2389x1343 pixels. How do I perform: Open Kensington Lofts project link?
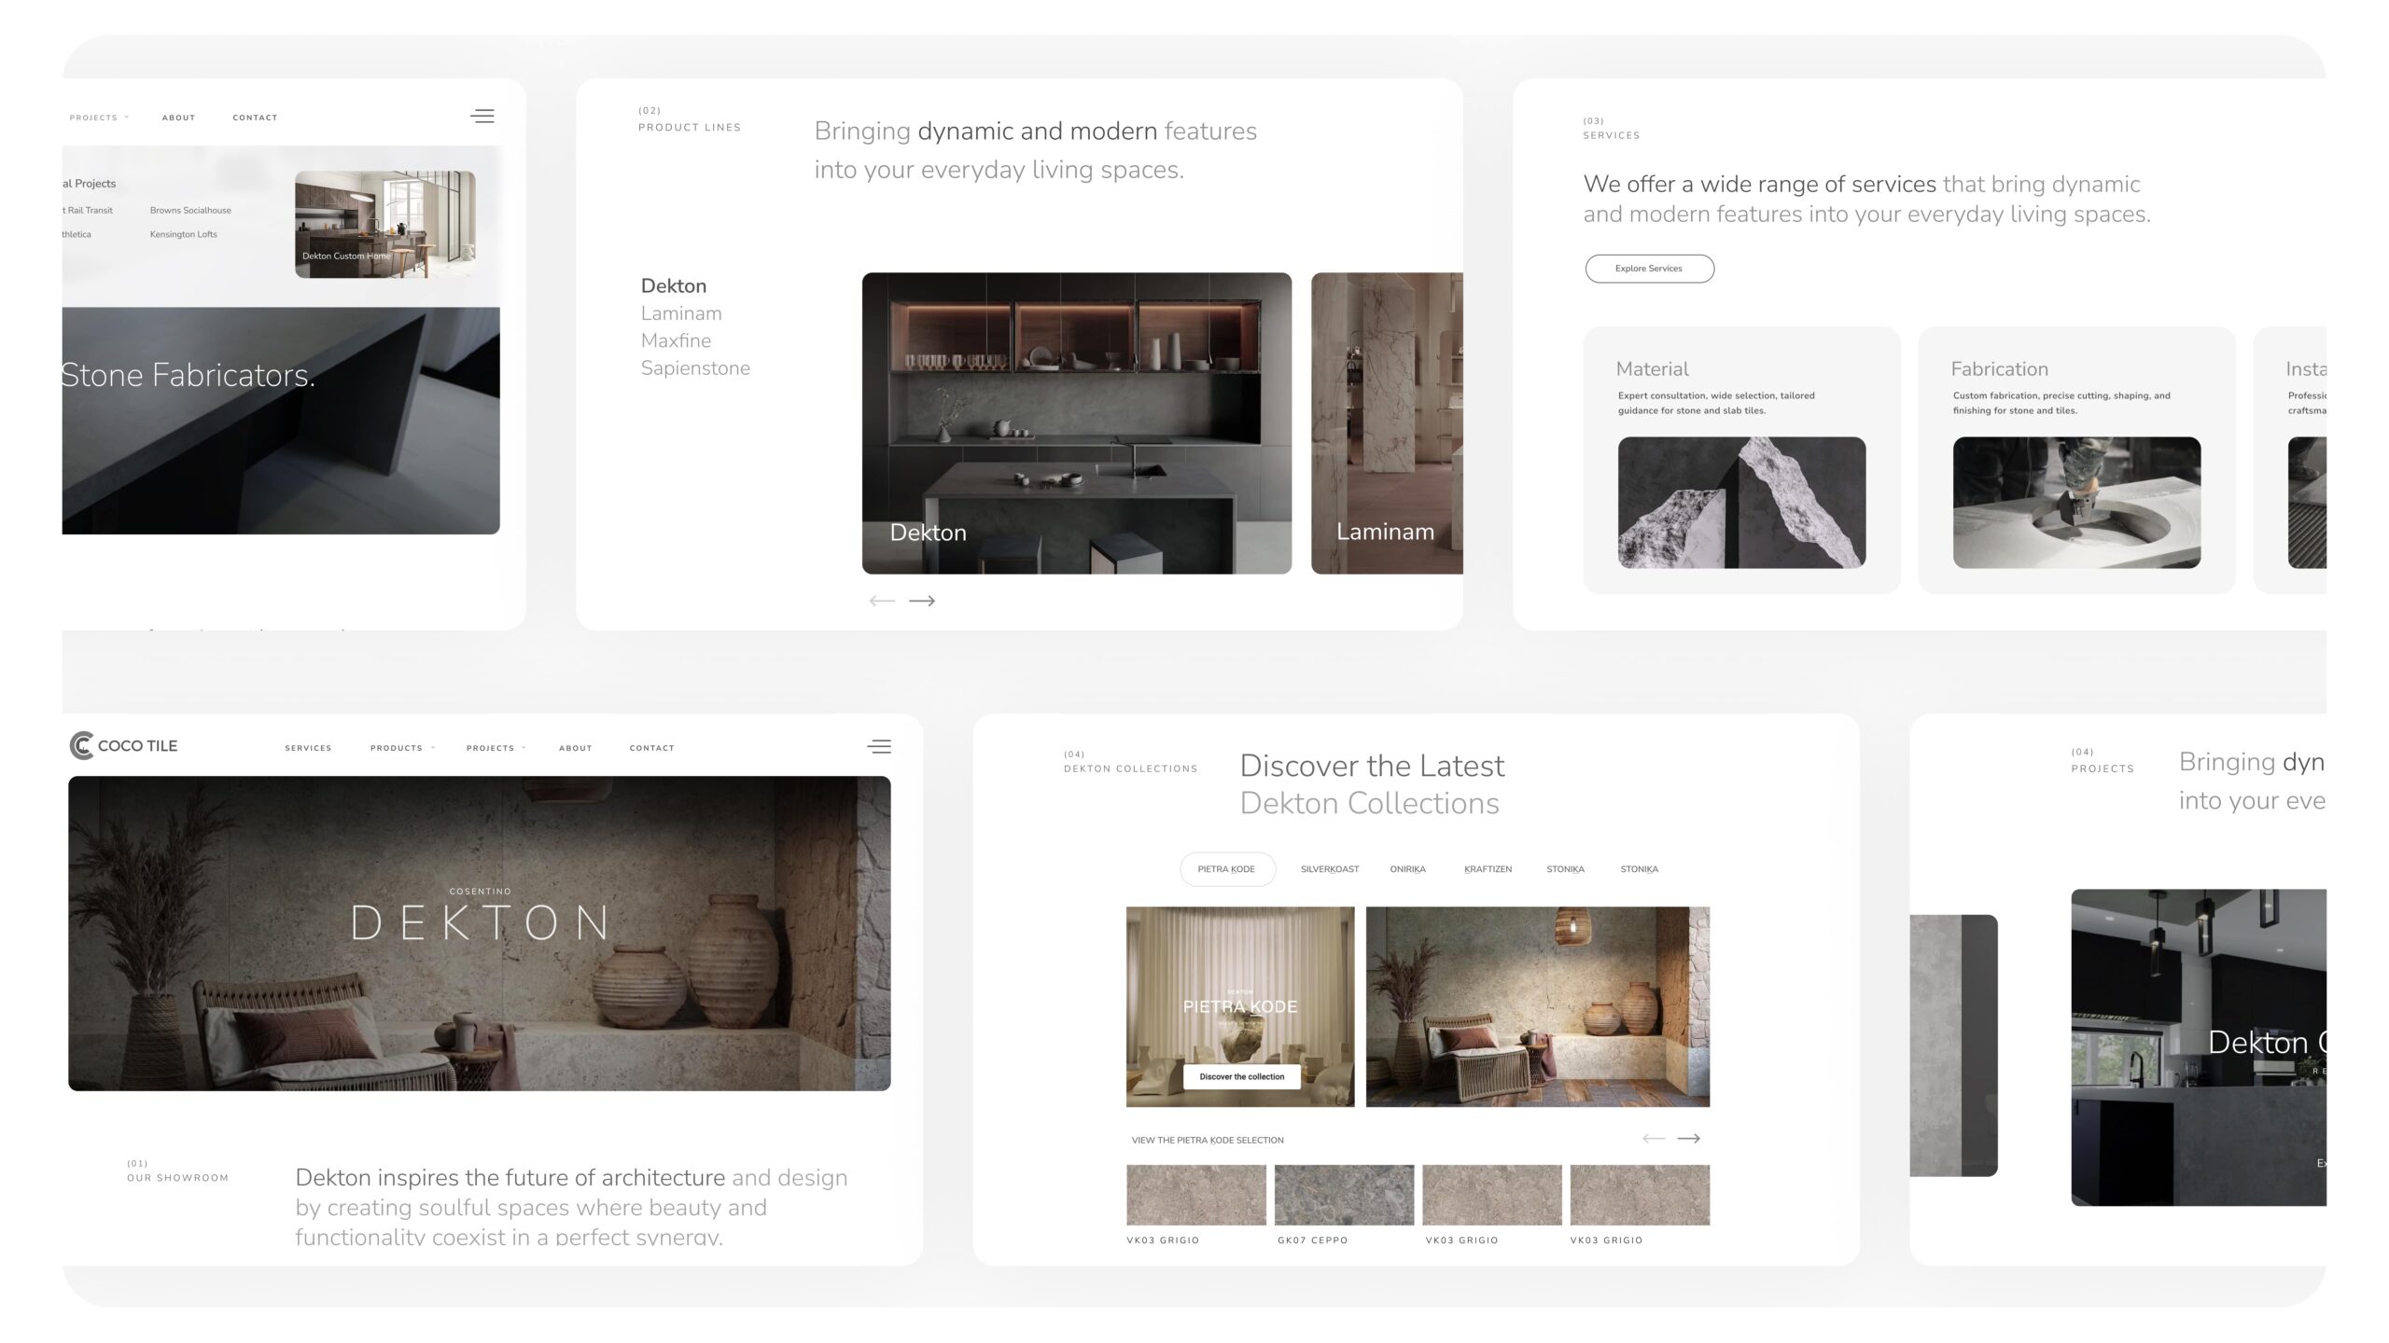pyautogui.click(x=183, y=234)
